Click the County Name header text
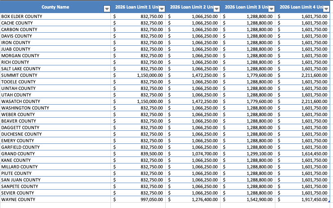 (x=55, y=7)
